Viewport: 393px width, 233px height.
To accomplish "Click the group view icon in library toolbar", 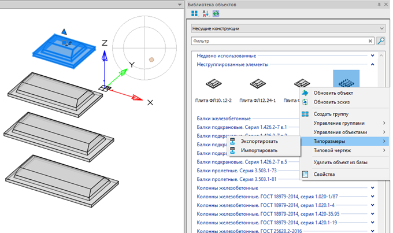I will (194, 13).
